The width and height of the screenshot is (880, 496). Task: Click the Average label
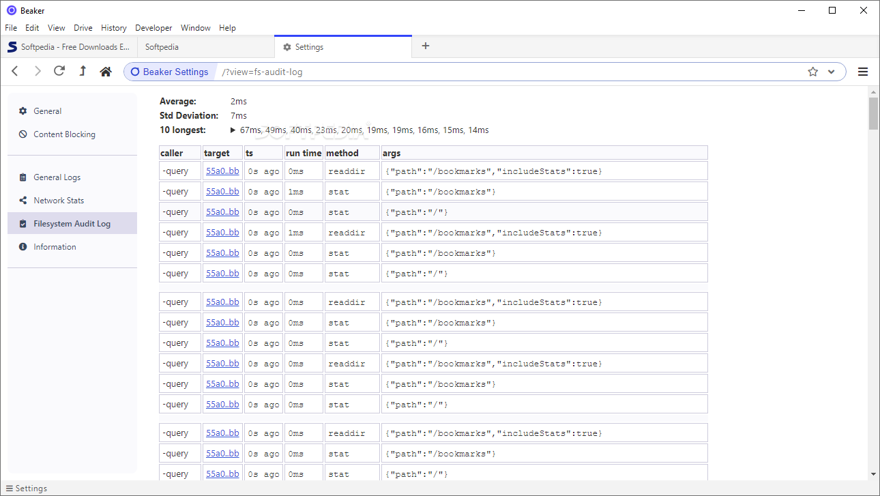click(178, 102)
